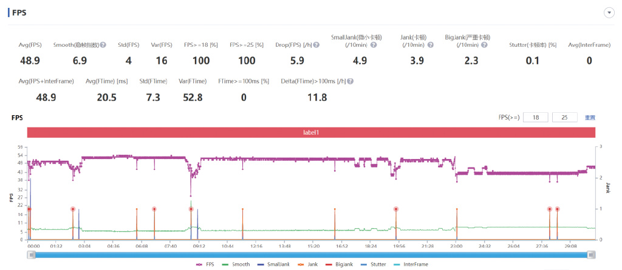
Task: Toggle the SmallJank series in legend
Action: pyautogui.click(x=270, y=264)
